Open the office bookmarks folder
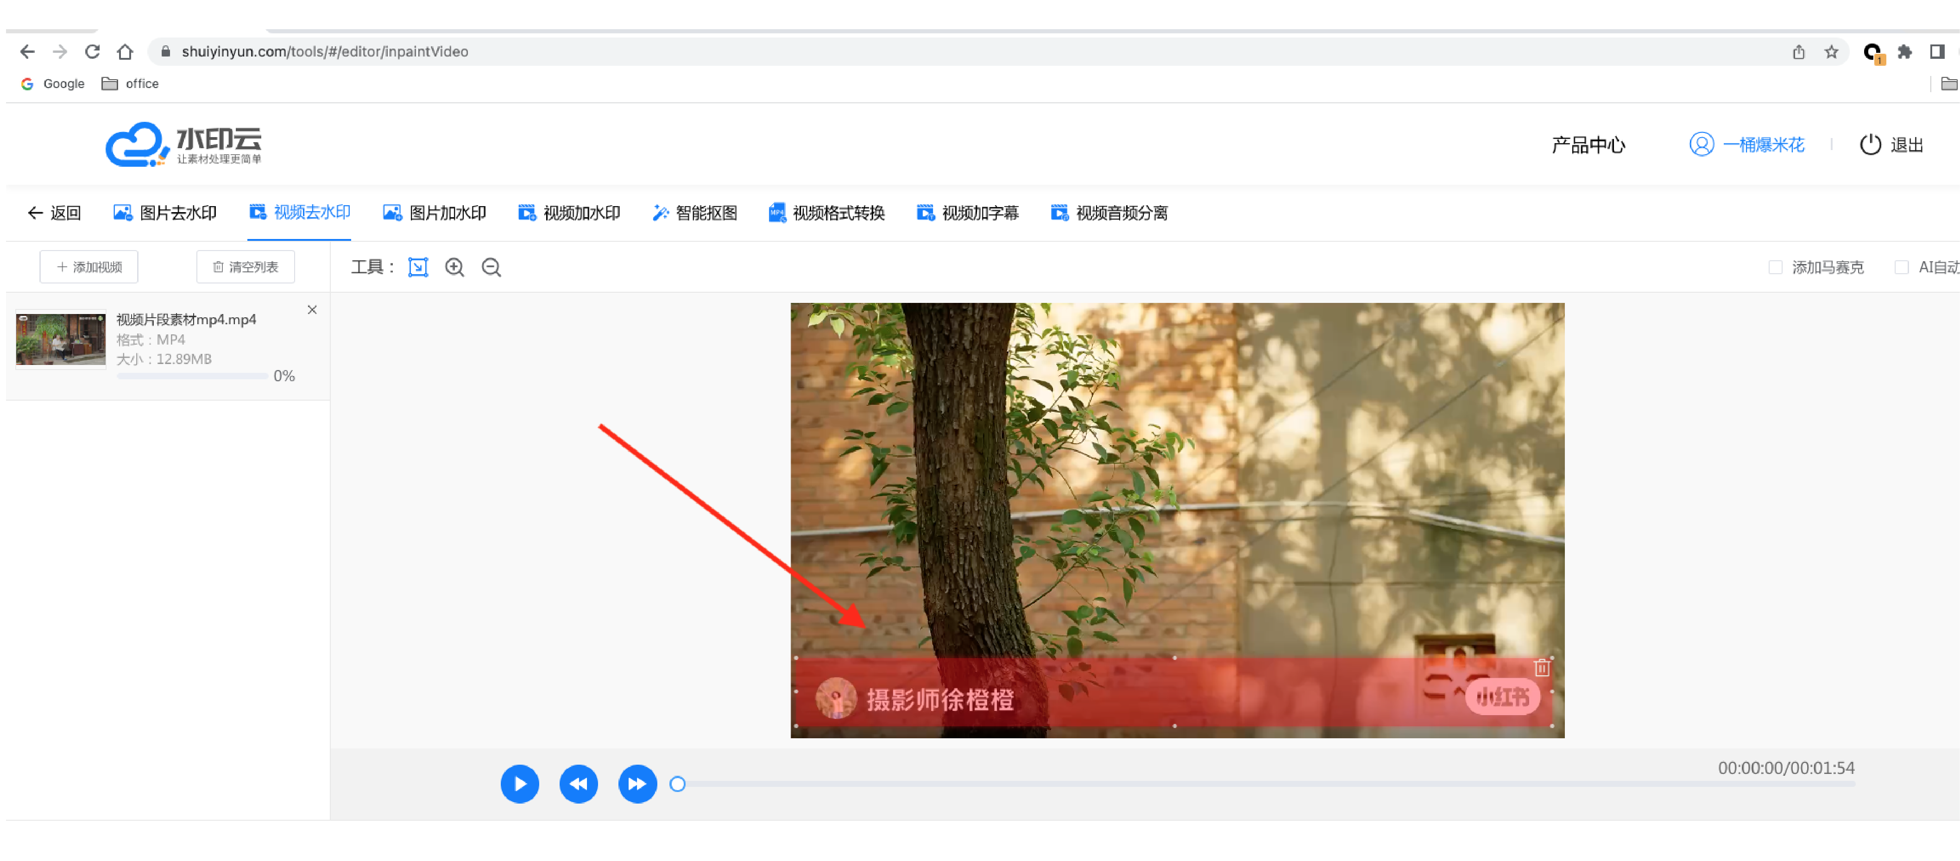The image size is (1960, 861). pos(130,84)
